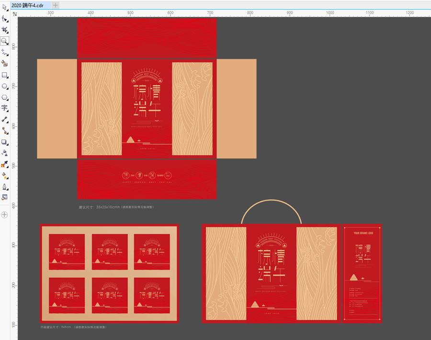This screenshot has width=431, height=340.
Task: Select the top-middle inner bag design
Action: click(110, 252)
